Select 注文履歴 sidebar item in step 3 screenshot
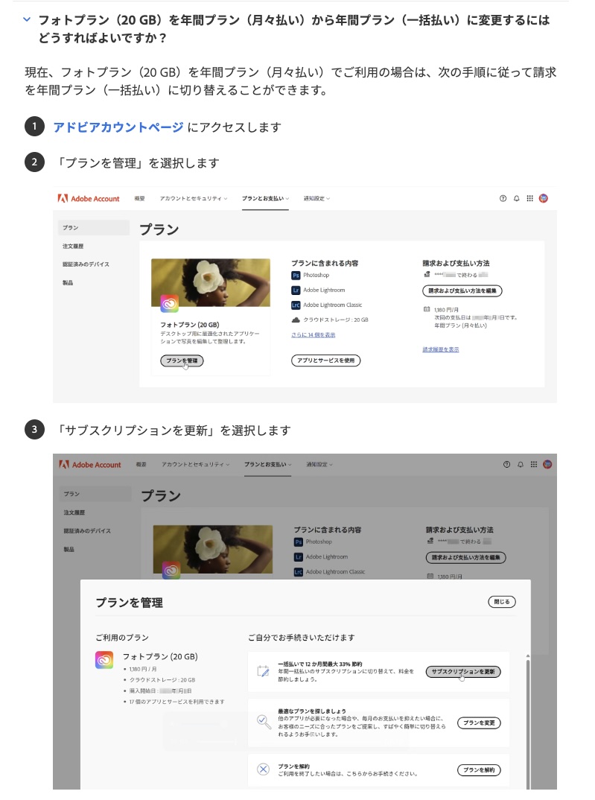This screenshot has width=595, height=800. pos(74,512)
